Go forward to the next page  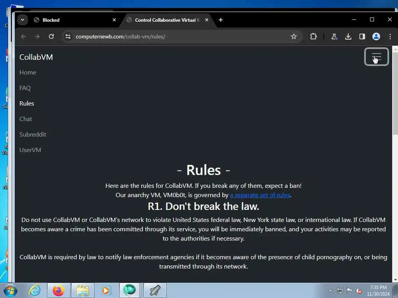pos(37,36)
